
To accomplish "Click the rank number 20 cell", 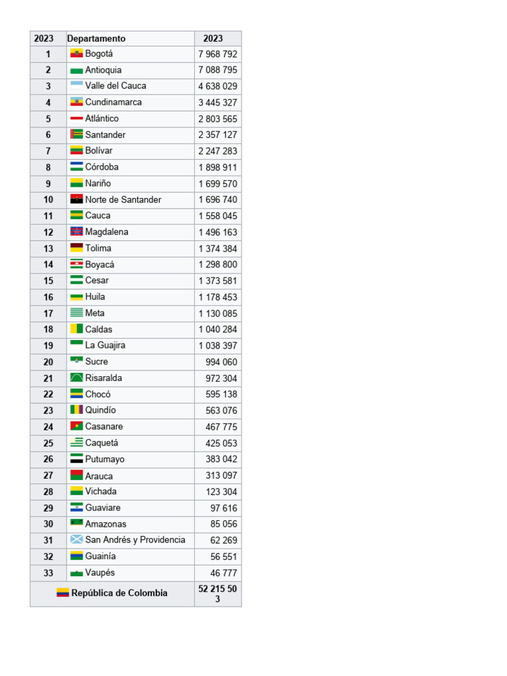I will 48,362.
